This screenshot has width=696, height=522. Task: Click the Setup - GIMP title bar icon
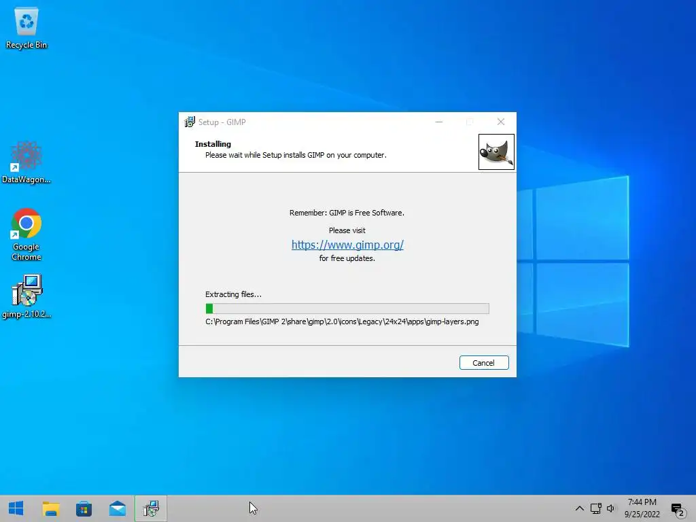pos(190,122)
